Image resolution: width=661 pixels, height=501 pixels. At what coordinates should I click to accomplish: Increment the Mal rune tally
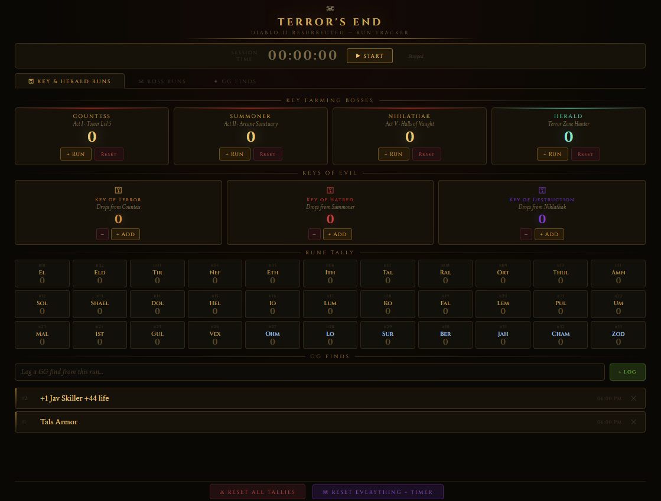pos(42,335)
